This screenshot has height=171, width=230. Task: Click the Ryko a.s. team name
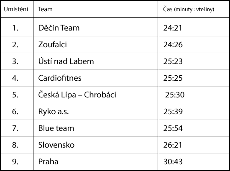point(54,112)
